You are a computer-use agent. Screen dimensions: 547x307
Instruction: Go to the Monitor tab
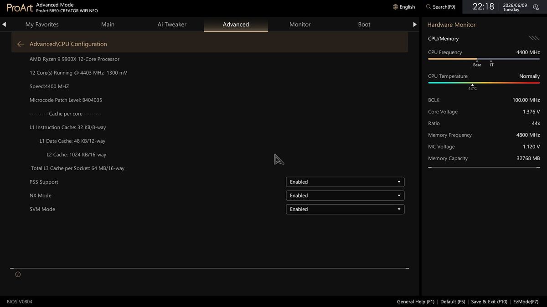click(300, 25)
